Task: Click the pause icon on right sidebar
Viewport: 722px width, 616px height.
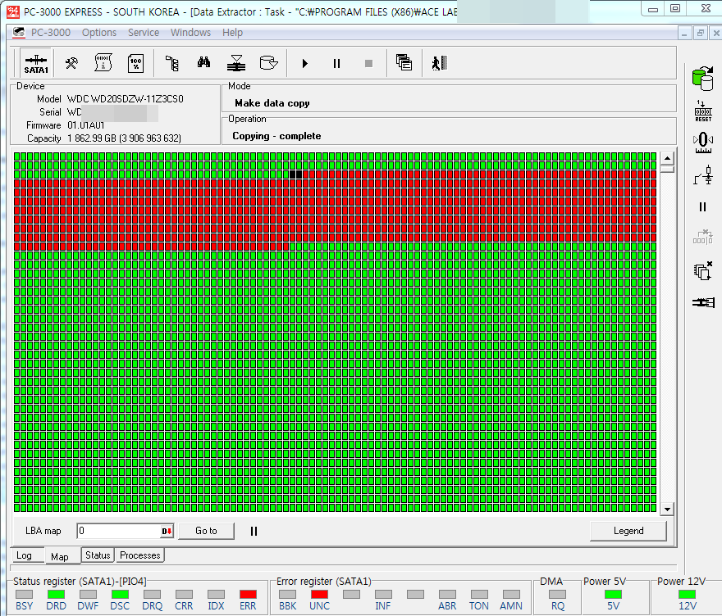Action: coord(702,207)
